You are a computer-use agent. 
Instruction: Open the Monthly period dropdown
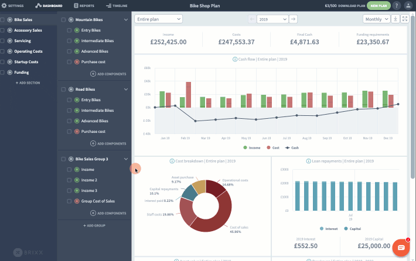(377, 19)
